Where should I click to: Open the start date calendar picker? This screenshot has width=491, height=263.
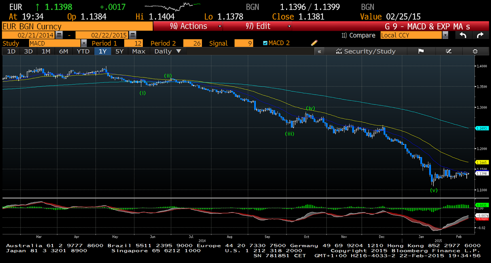pyautogui.click(x=59, y=35)
